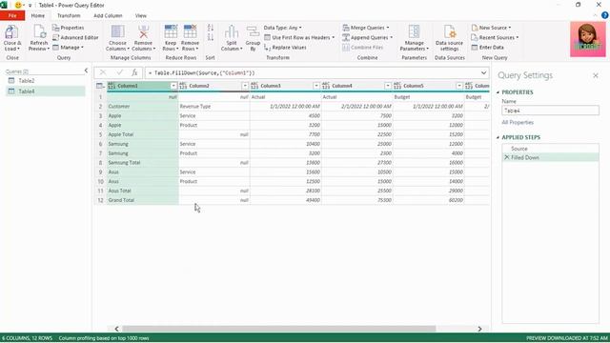This screenshot has height=343, width=610.
Task: Collapse the APPLIED STEPS section
Action: 498,137
